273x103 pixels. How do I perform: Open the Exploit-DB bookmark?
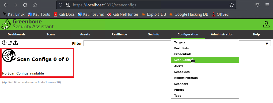pyautogui.click(x=154, y=14)
